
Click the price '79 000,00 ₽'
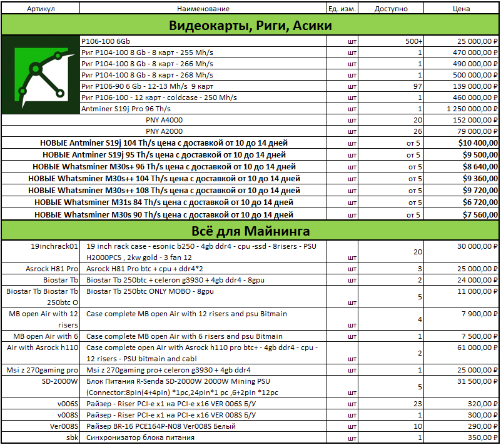[477, 131]
